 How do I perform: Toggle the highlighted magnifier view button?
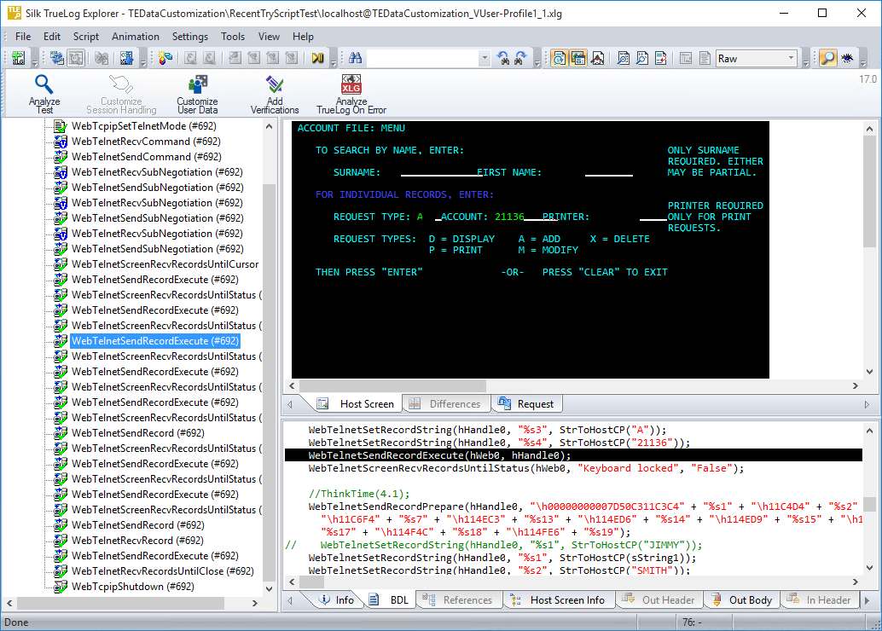tap(827, 58)
